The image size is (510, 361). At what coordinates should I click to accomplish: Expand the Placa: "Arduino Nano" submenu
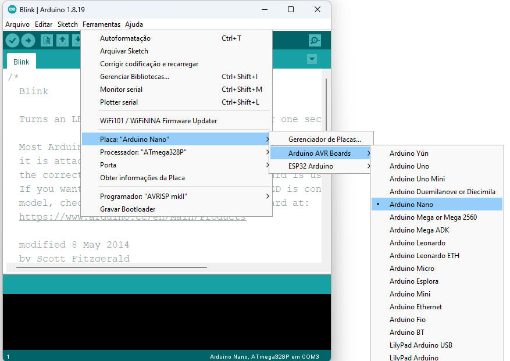coord(177,139)
